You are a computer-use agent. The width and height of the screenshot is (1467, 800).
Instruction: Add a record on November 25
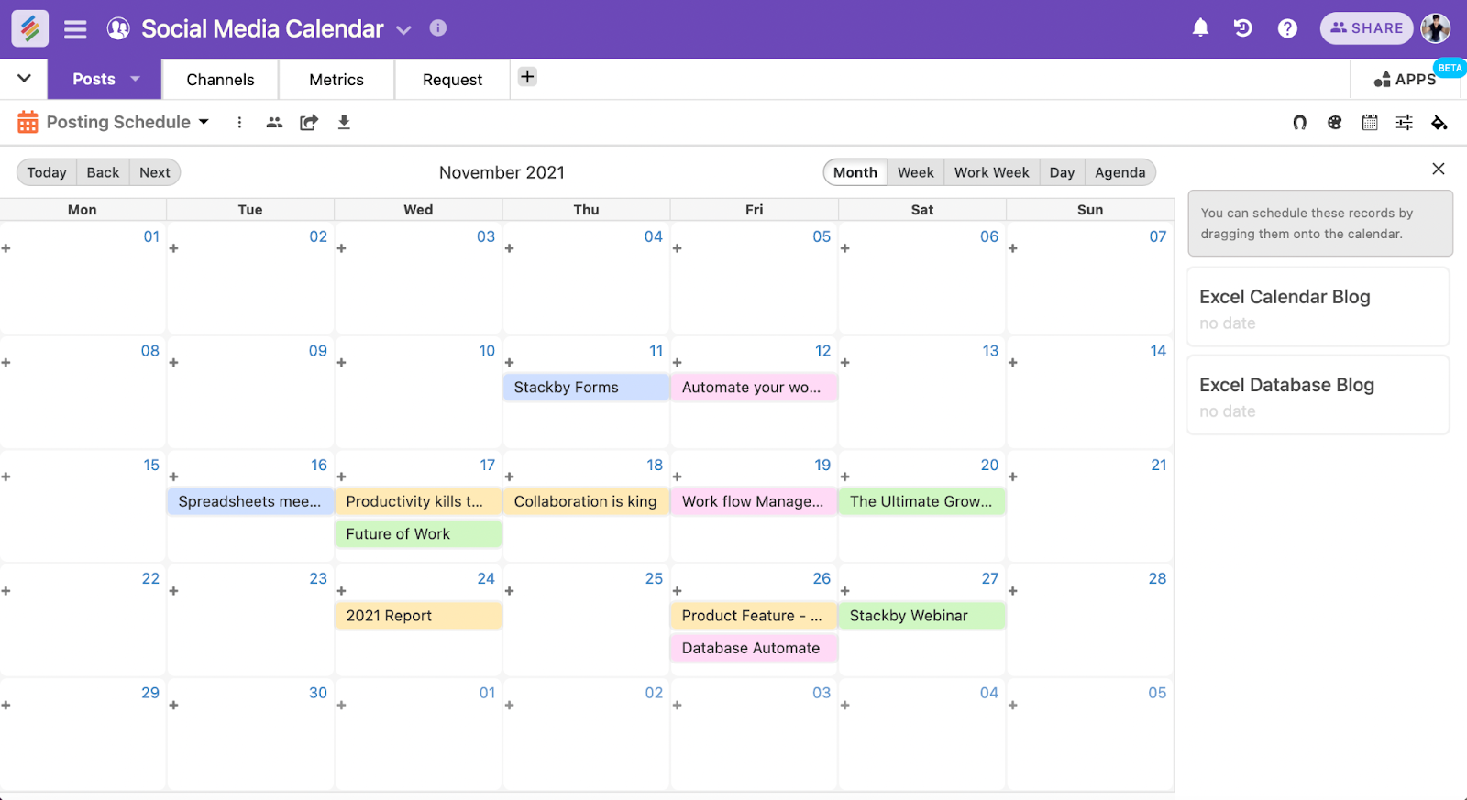(509, 591)
